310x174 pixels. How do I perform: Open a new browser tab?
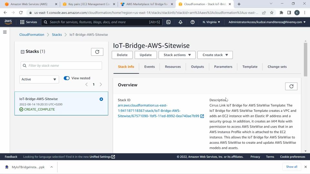tap(239, 4)
